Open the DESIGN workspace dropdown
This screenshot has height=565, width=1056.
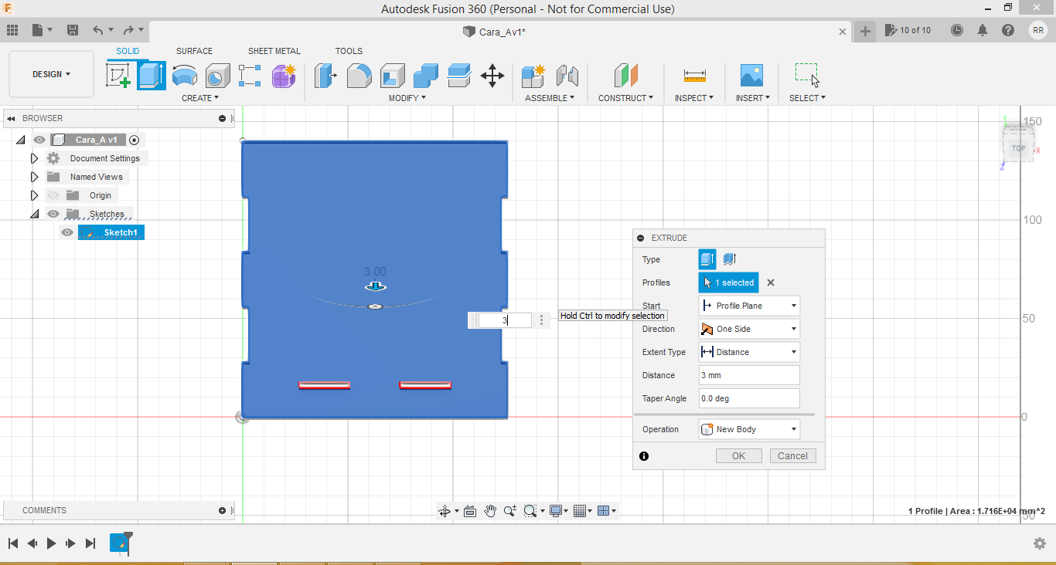click(x=52, y=74)
